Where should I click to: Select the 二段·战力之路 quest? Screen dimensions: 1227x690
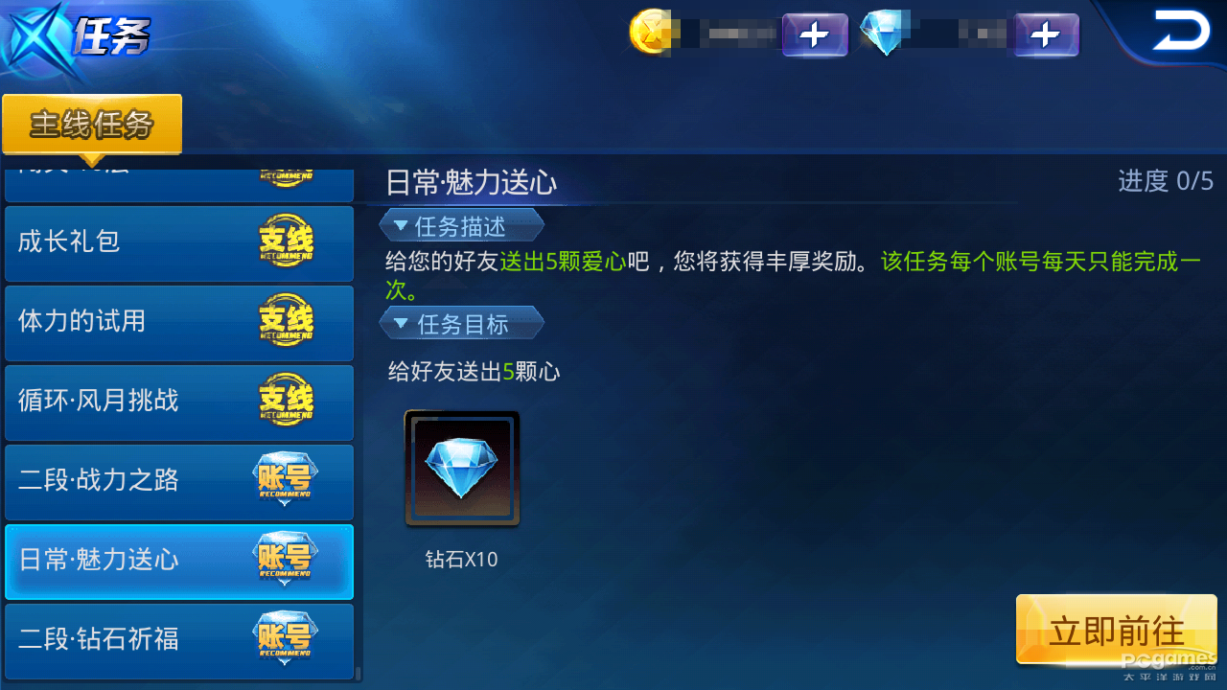tap(179, 481)
